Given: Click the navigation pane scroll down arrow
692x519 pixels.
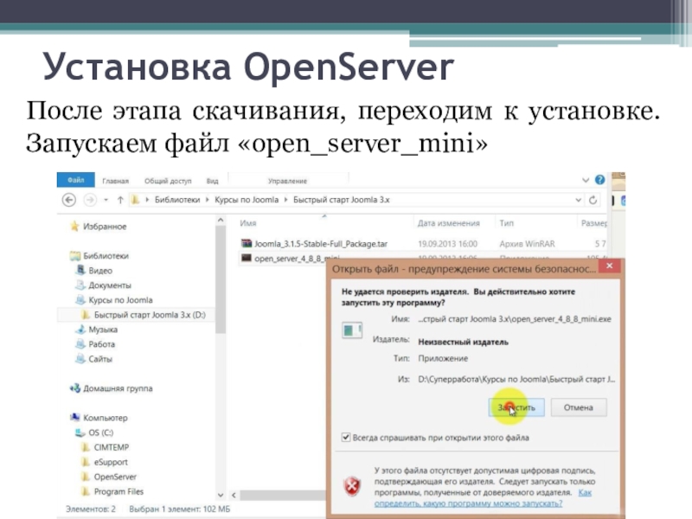Looking at the screenshot, I should pos(221,495).
